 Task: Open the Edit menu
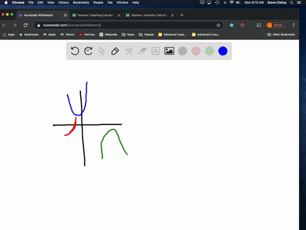(40, 3)
